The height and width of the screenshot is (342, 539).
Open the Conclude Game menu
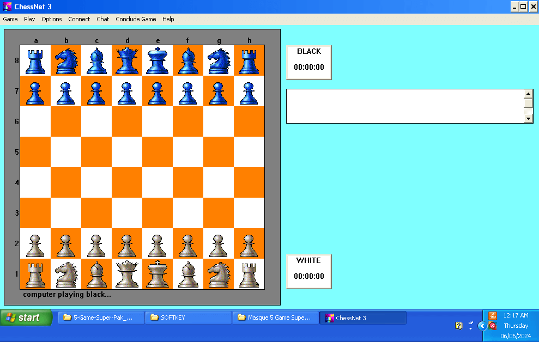pyautogui.click(x=136, y=19)
